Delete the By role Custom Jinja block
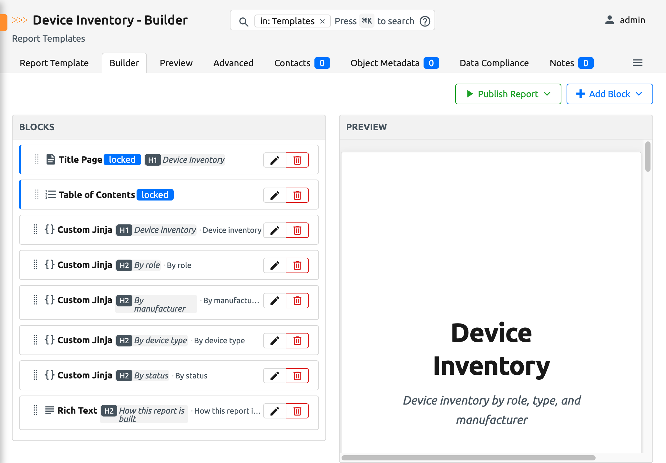 coord(297,265)
